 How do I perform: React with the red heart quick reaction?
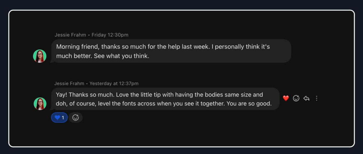click(x=286, y=98)
